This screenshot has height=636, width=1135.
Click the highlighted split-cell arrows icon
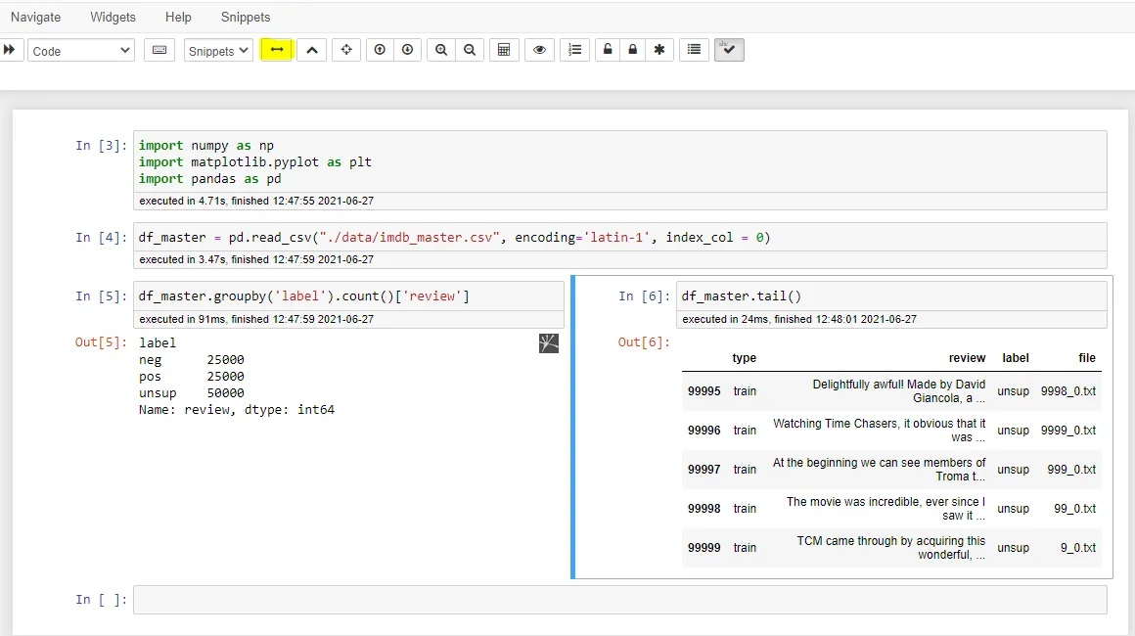tap(277, 50)
